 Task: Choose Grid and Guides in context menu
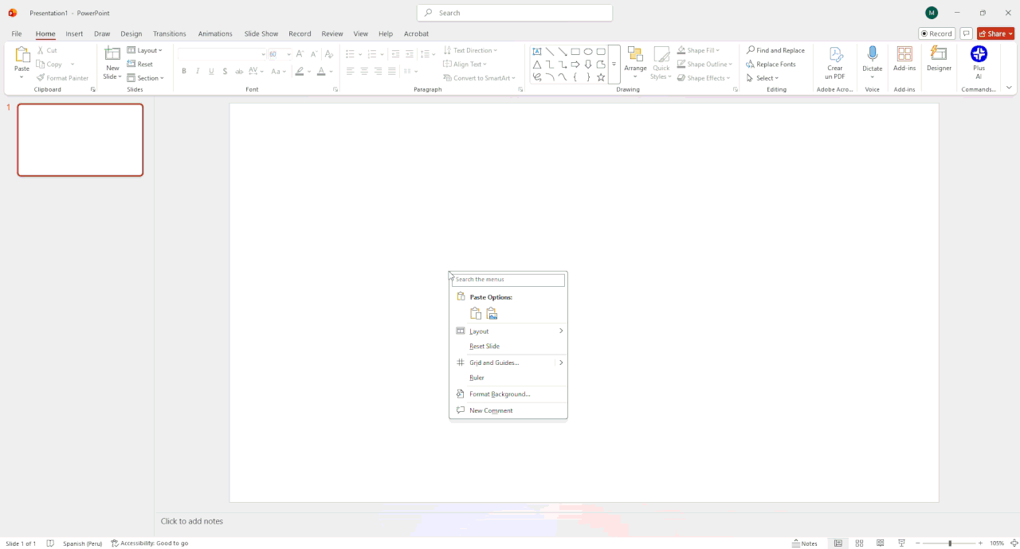(x=508, y=363)
